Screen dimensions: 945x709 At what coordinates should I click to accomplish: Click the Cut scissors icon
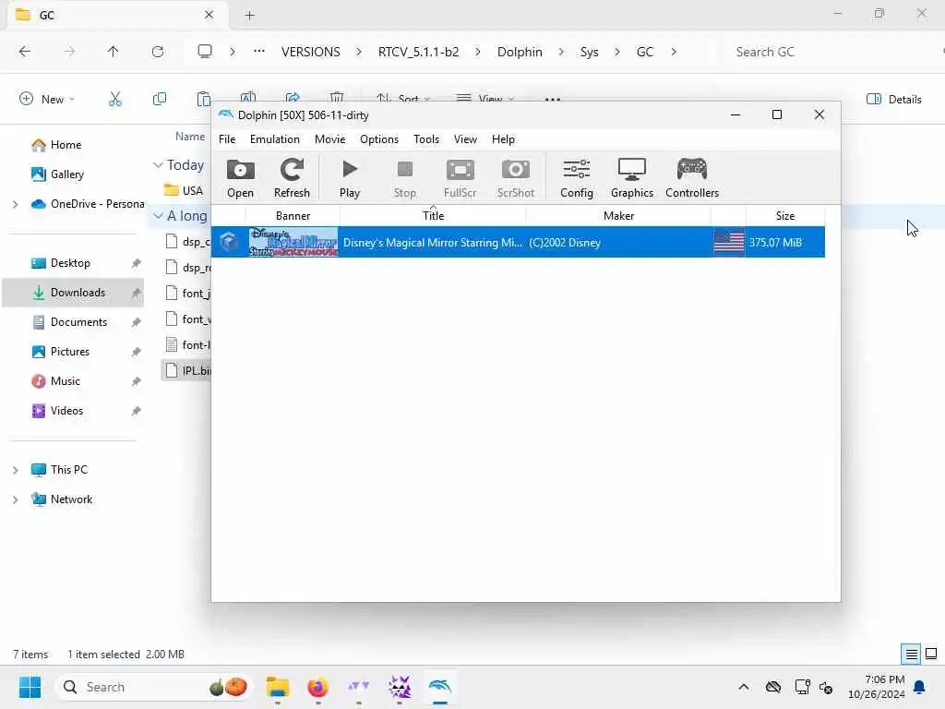click(115, 99)
